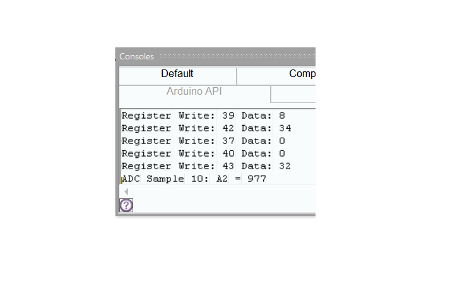The width and height of the screenshot is (455, 288).
Task: Switch to the Default console tab
Action: click(177, 75)
